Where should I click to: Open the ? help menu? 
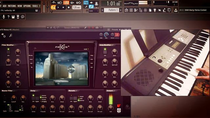click(39, 6)
